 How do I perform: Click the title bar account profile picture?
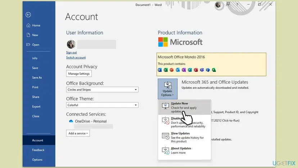(x=218, y=5)
